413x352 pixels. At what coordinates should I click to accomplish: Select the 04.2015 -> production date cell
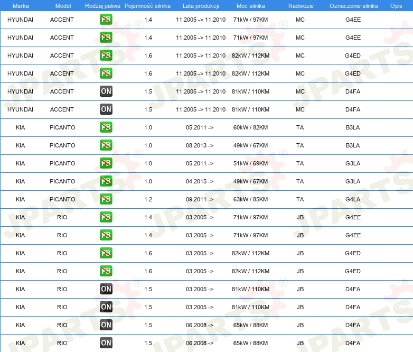point(200,181)
